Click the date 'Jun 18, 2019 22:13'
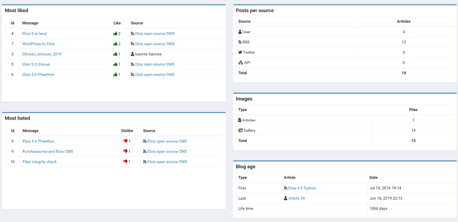Image resolution: width=458 pixels, height=222 pixels. coord(386,199)
